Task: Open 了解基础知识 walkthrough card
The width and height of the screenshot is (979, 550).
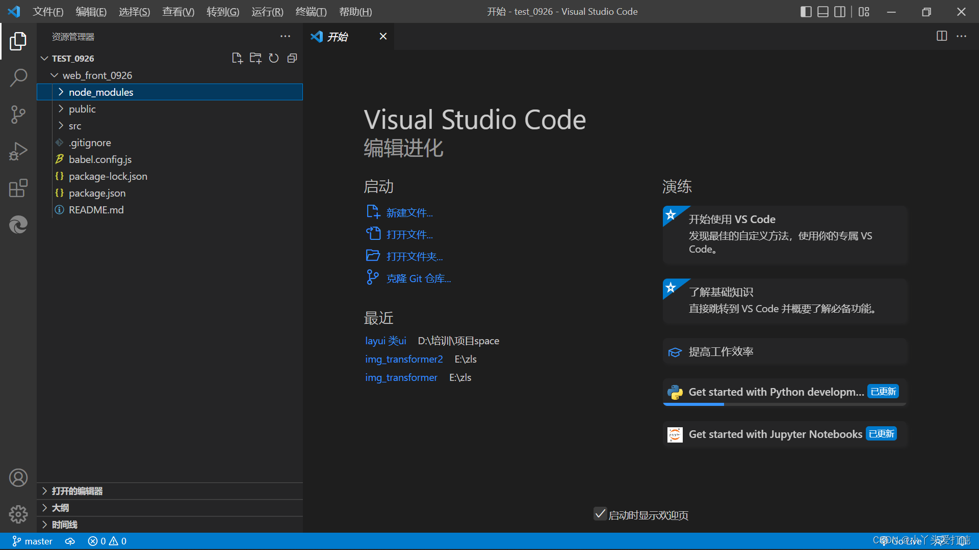Action: (x=785, y=300)
